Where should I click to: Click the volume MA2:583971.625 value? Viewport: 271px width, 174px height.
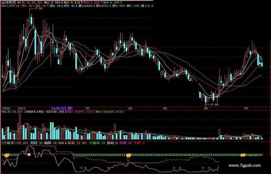[x=80, y=112]
